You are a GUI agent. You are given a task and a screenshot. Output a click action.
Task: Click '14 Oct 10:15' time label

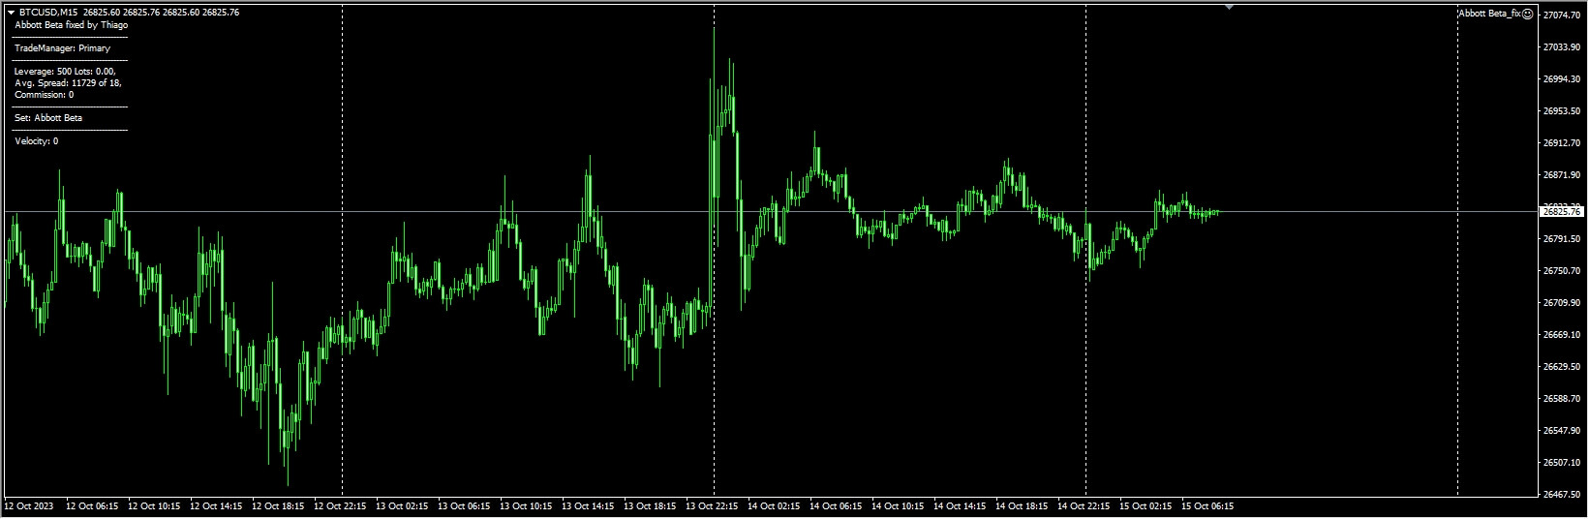898,505
